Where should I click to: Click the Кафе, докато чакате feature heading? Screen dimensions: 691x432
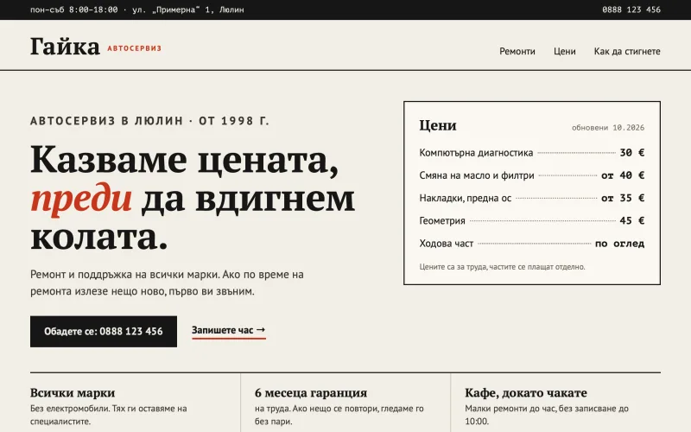[526, 393]
